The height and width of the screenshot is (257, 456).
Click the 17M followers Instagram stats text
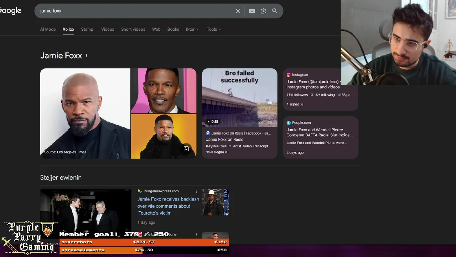pos(320,95)
